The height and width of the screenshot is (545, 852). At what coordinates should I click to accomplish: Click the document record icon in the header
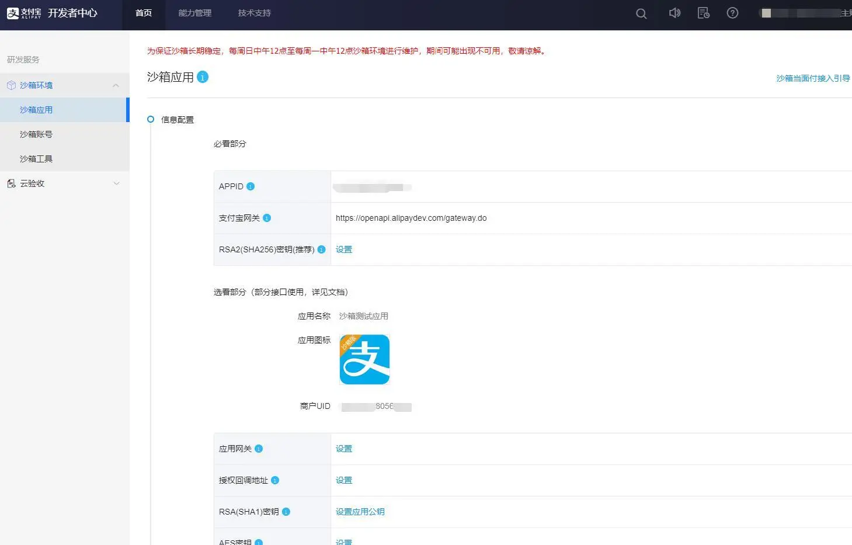tap(704, 13)
